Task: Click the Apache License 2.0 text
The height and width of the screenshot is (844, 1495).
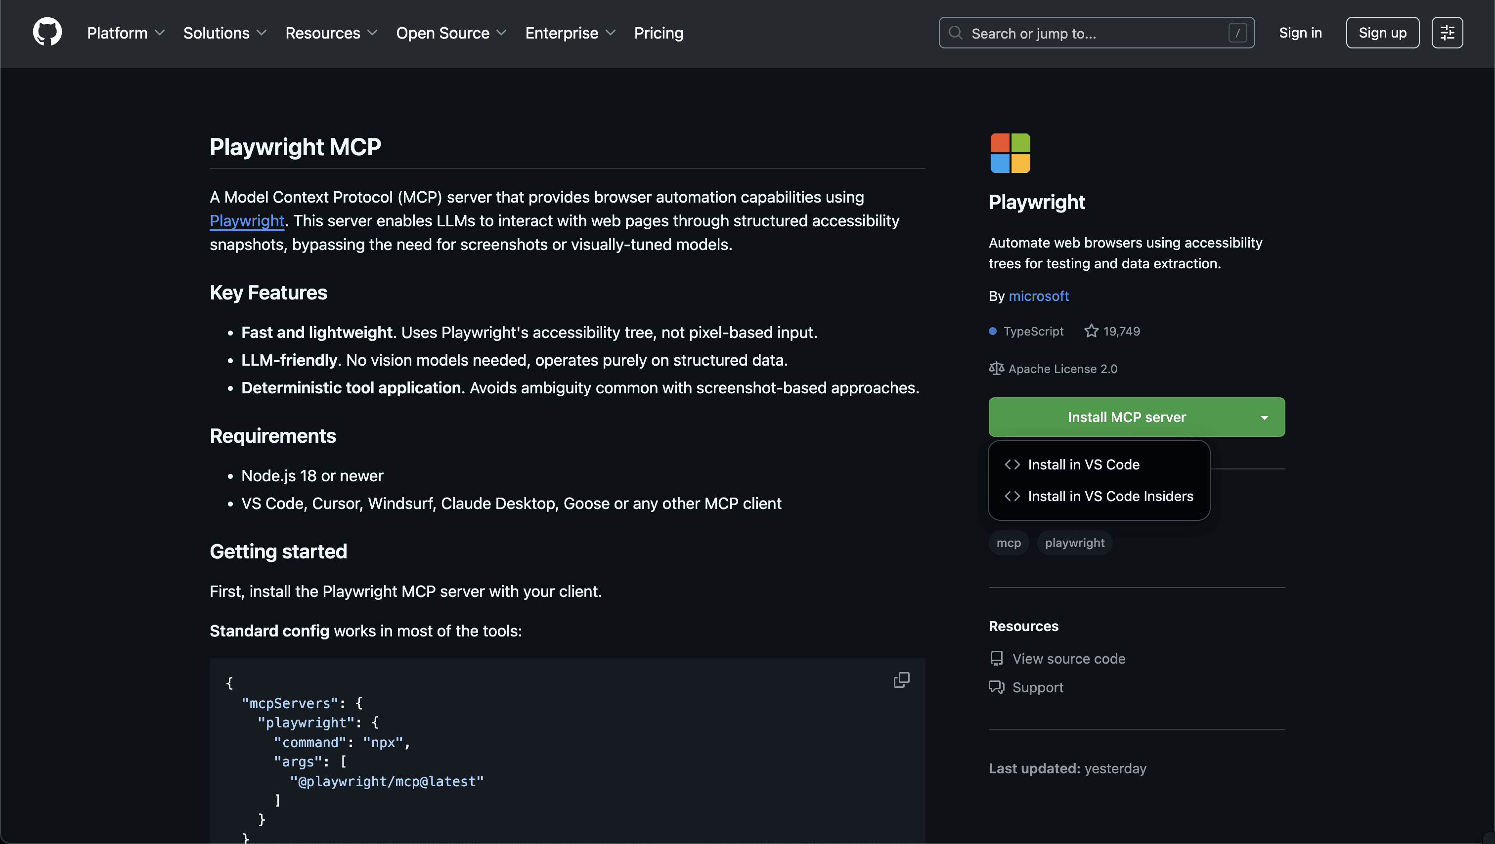Action: click(x=1062, y=369)
